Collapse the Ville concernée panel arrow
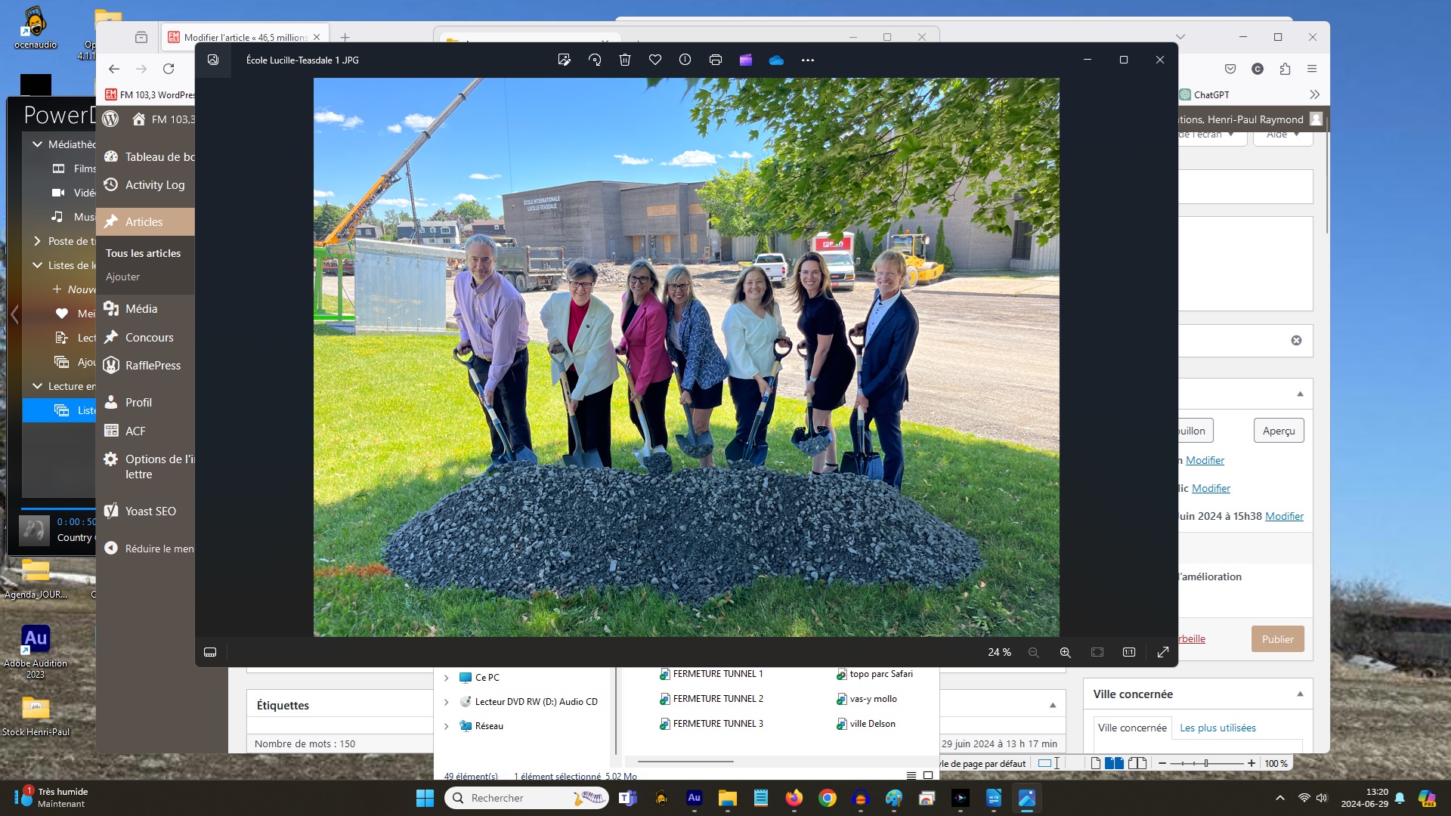The height and width of the screenshot is (816, 1451). [x=1300, y=694]
